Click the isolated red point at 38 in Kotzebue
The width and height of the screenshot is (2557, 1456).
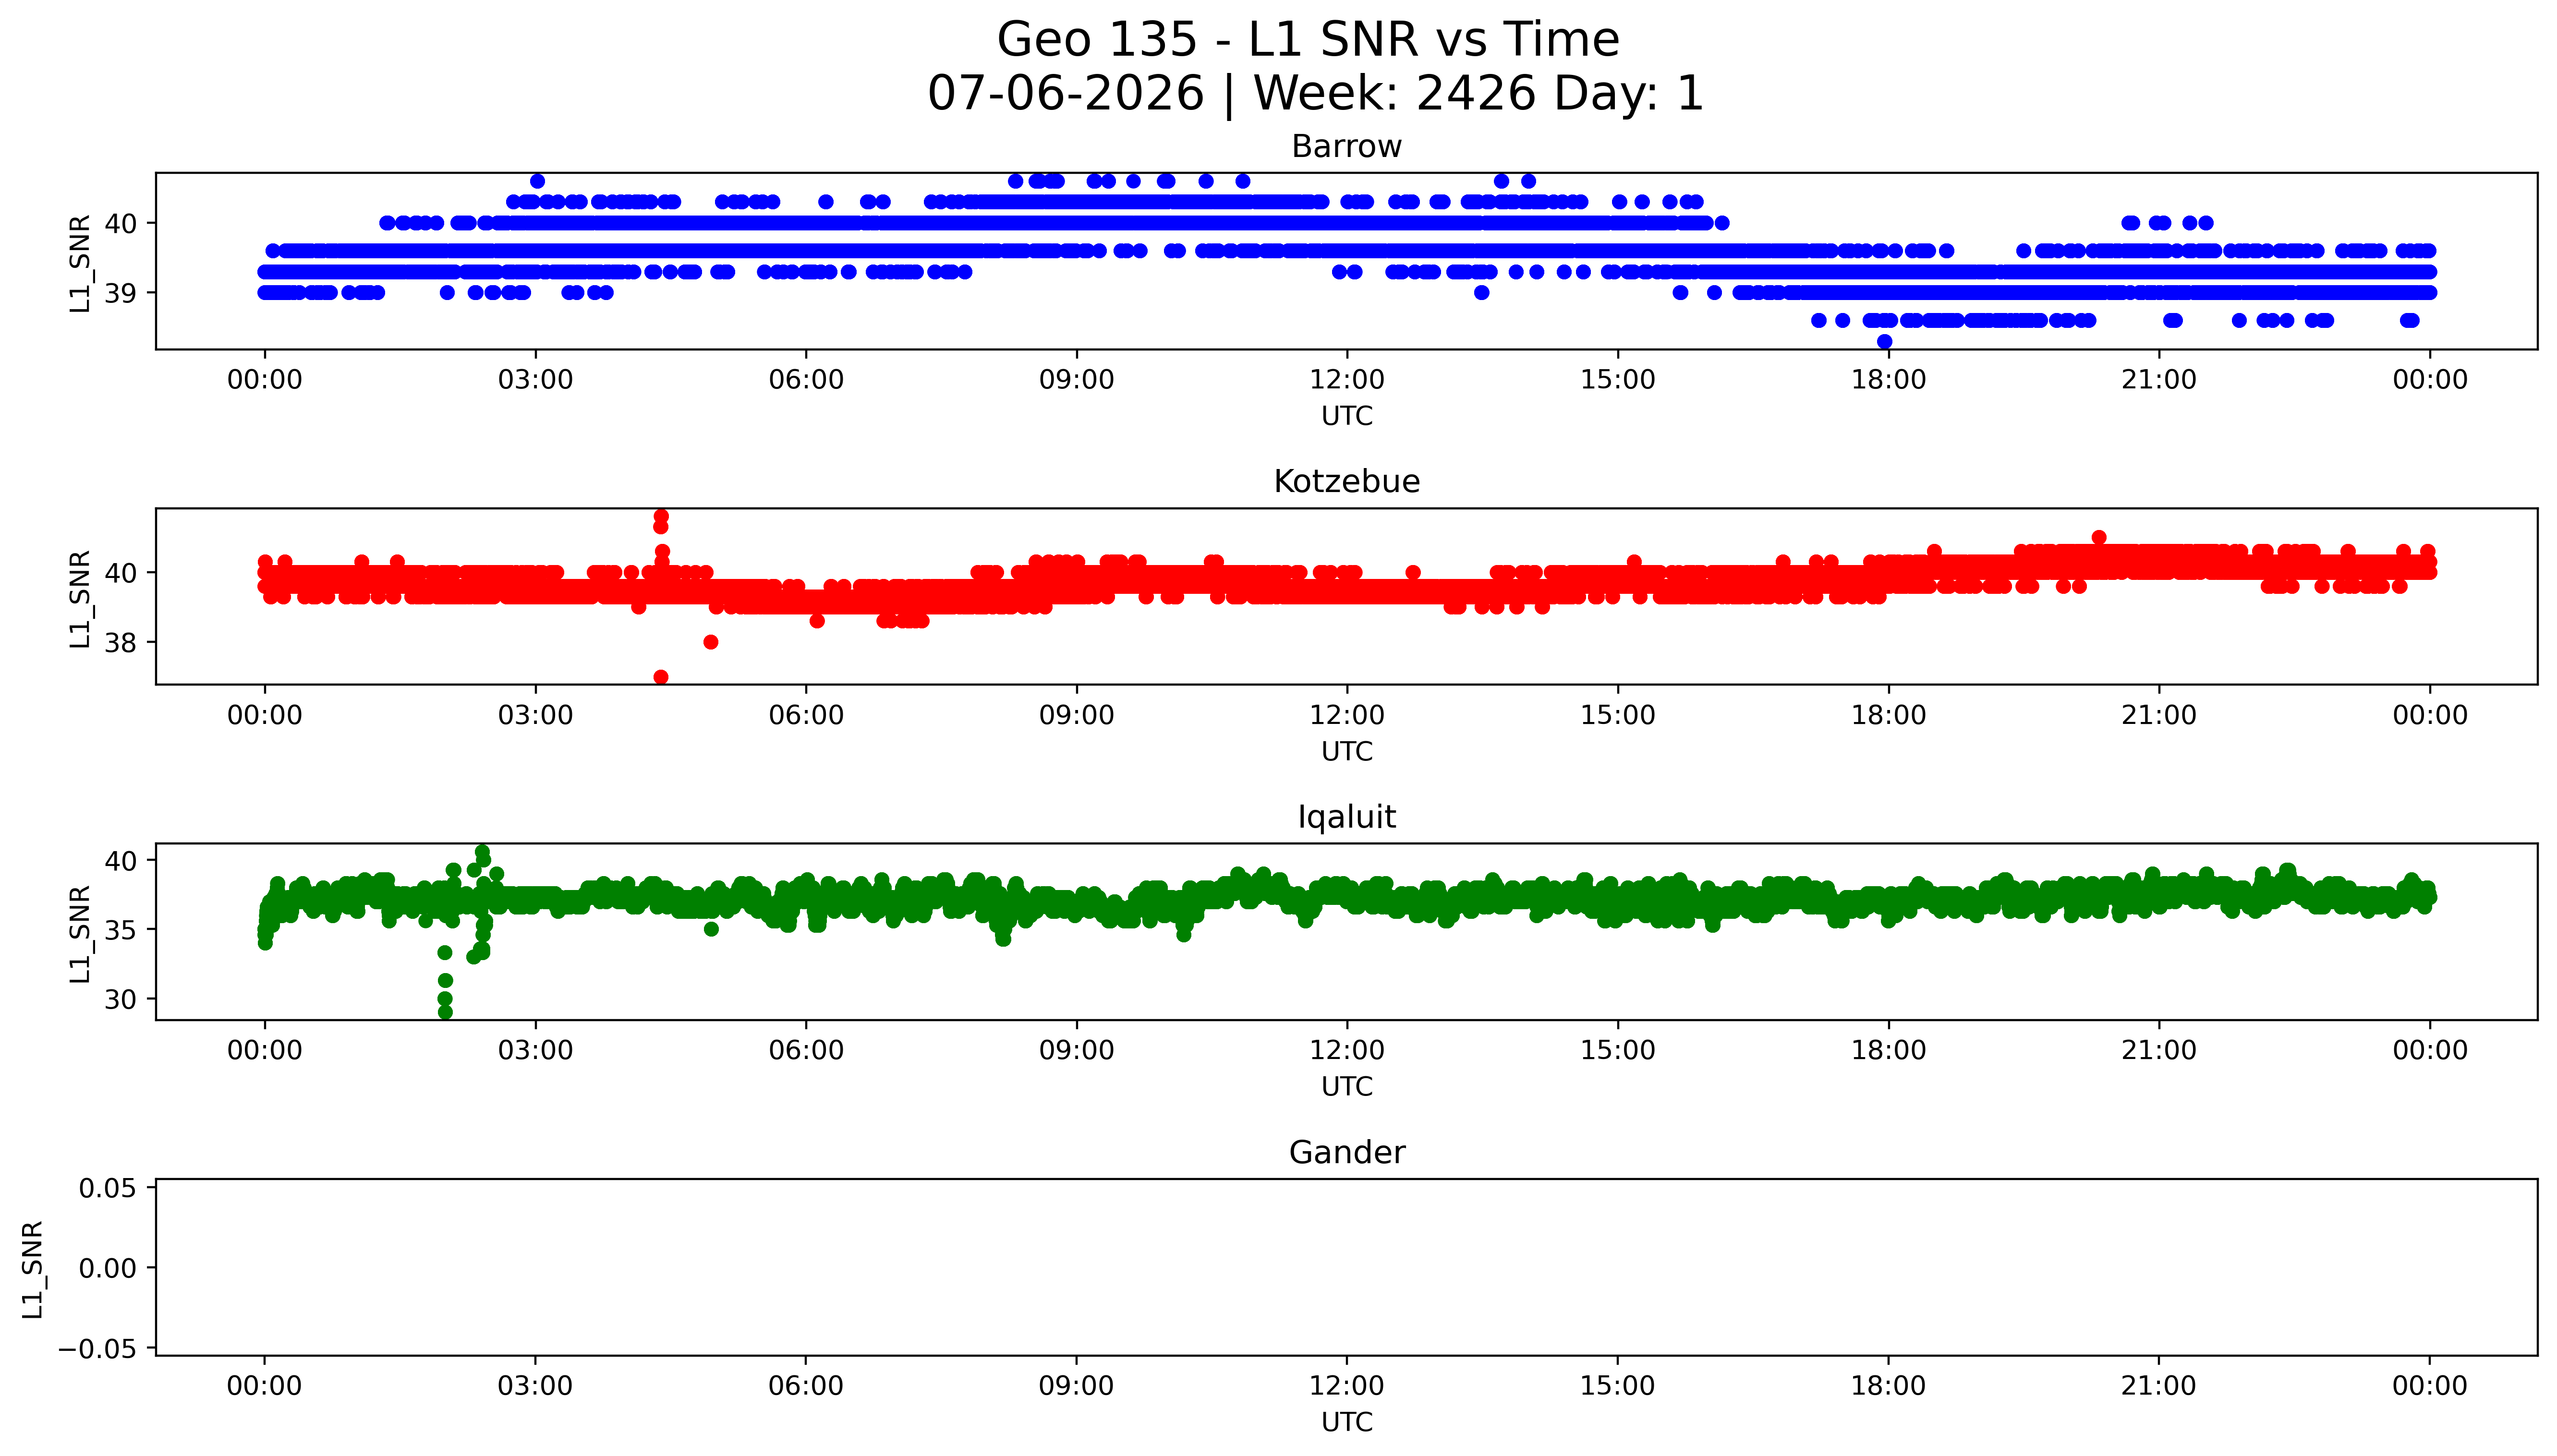pyautogui.click(x=711, y=642)
